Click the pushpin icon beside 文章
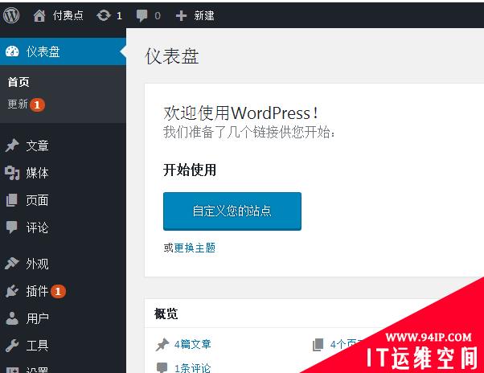 pos(12,146)
